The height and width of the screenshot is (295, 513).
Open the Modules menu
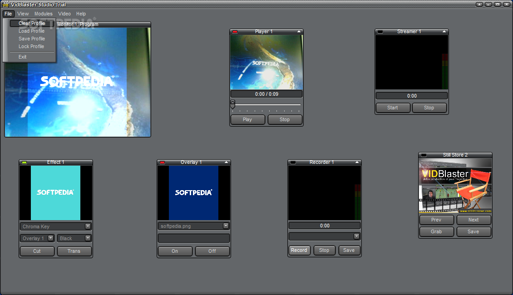pos(44,14)
